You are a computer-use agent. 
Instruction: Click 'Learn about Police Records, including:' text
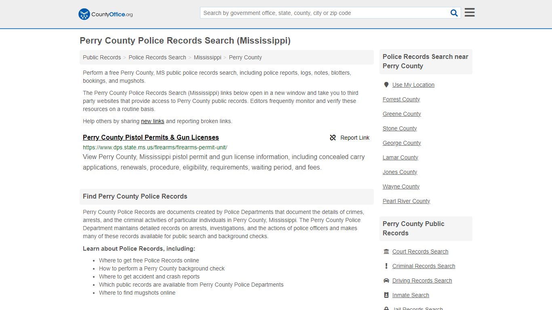139,249
